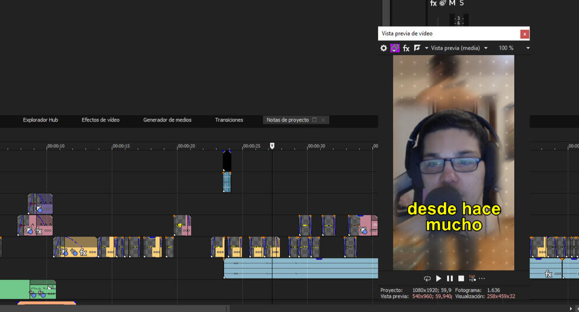
Task: Open the Transiciones tab
Action: (x=229, y=120)
